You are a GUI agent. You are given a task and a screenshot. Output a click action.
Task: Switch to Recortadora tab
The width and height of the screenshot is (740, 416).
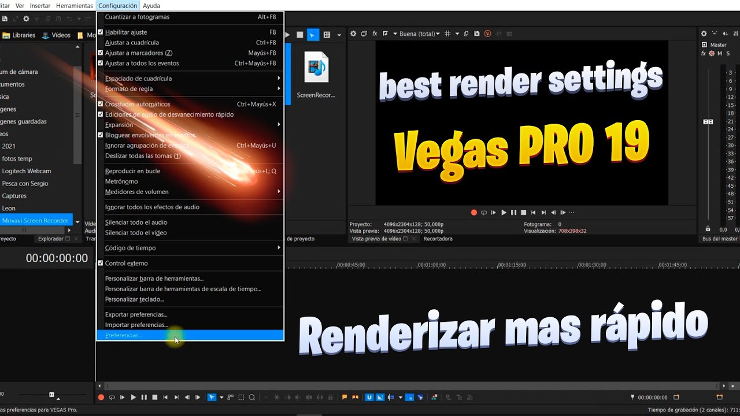tap(438, 239)
